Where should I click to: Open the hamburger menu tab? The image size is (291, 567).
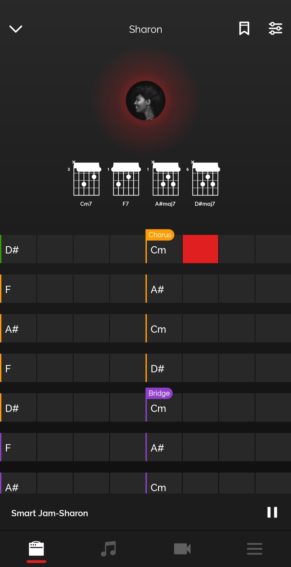click(x=254, y=549)
